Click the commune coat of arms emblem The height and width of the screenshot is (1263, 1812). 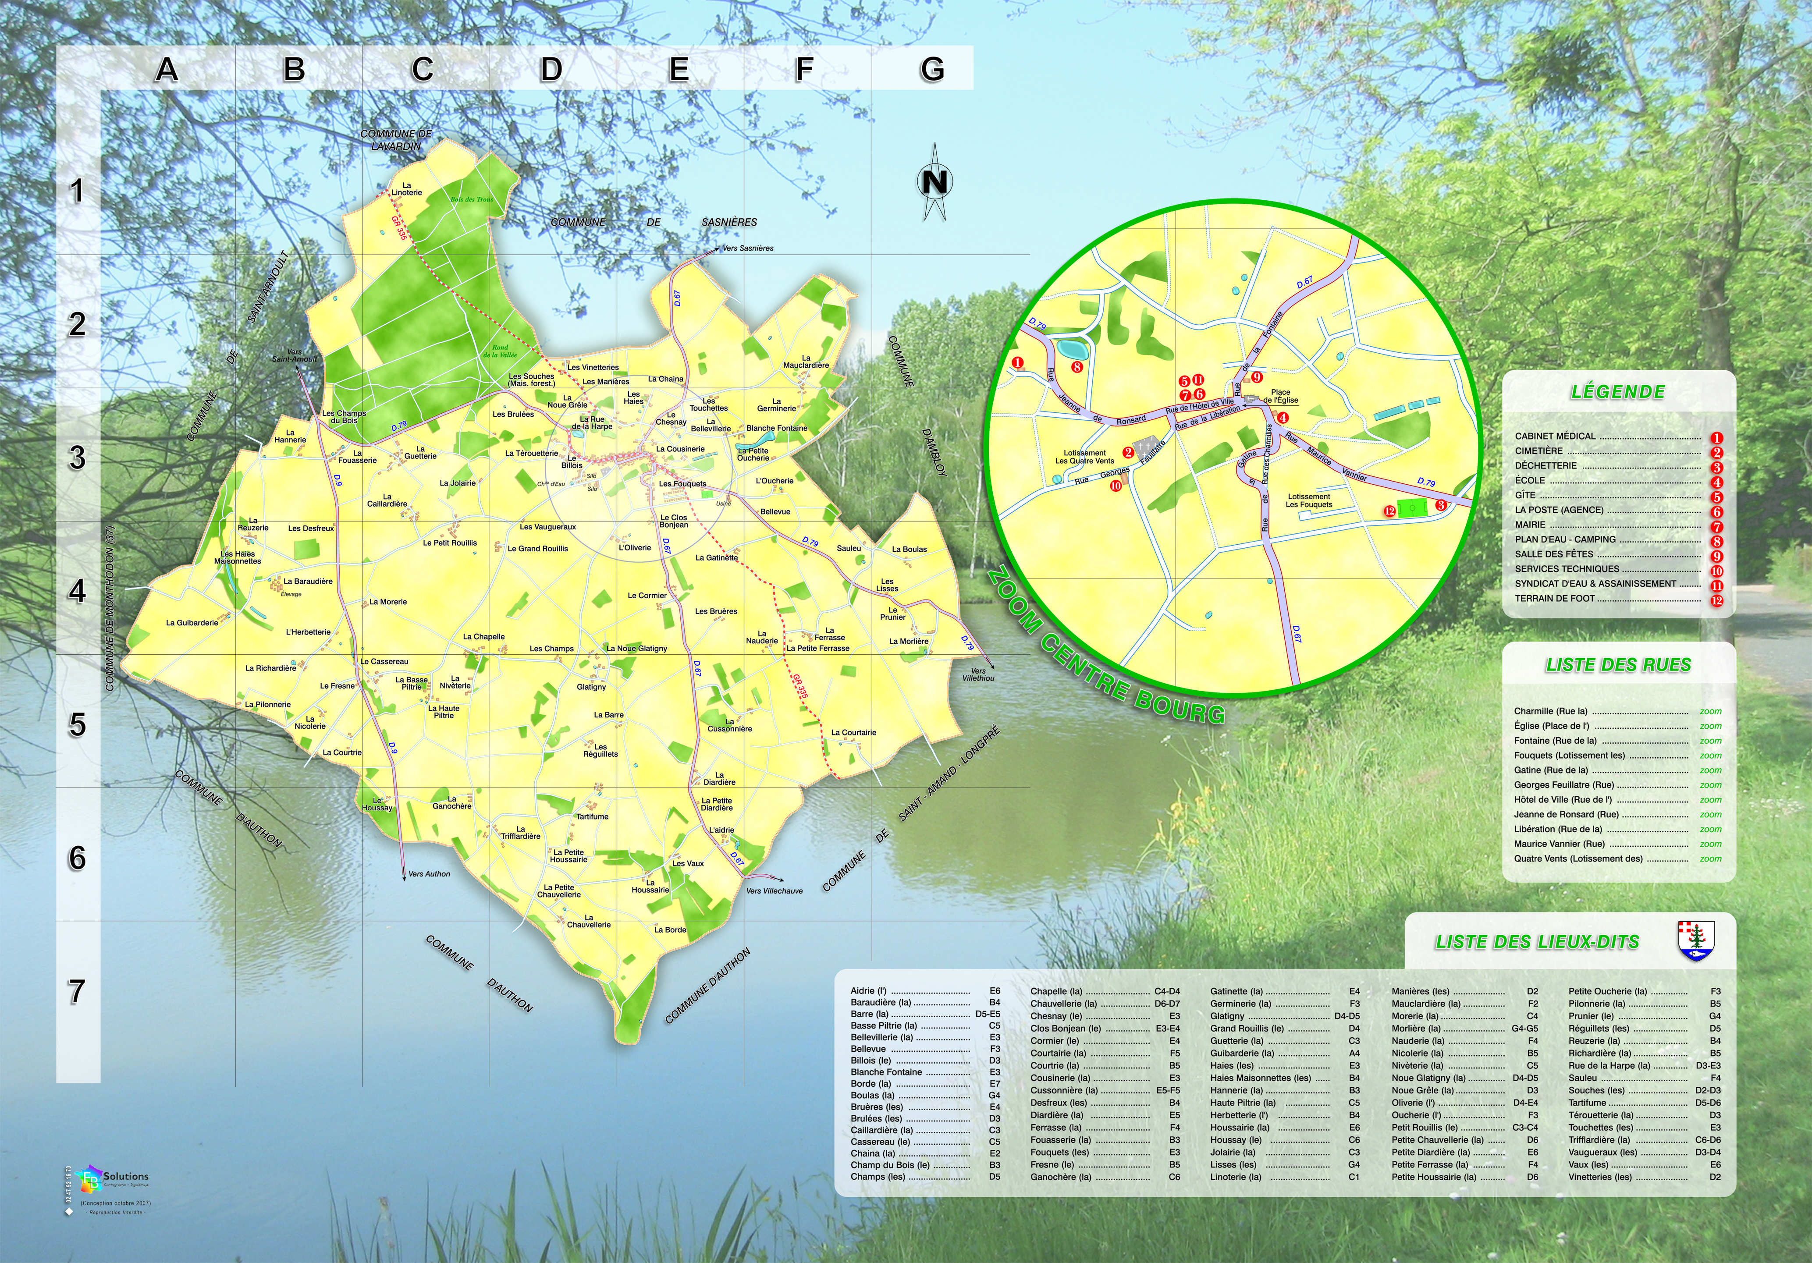coord(1695,941)
